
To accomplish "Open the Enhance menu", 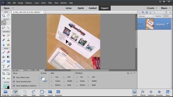I will tap(29, 3).
